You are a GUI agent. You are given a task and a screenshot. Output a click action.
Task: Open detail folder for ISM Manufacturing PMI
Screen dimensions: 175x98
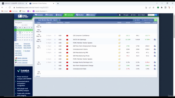pyautogui.click(x=119, y=53)
